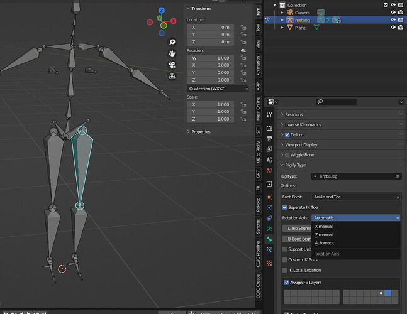The height and width of the screenshot is (314, 407).
Task: Uncheck the Deform checkbox
Action: 287,135
